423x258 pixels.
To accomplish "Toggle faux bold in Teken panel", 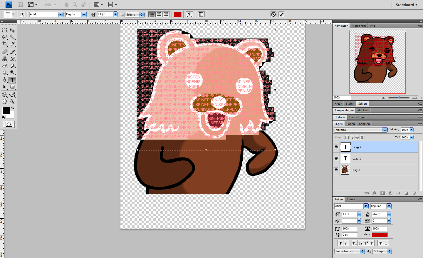I will [x=340, y=243].
